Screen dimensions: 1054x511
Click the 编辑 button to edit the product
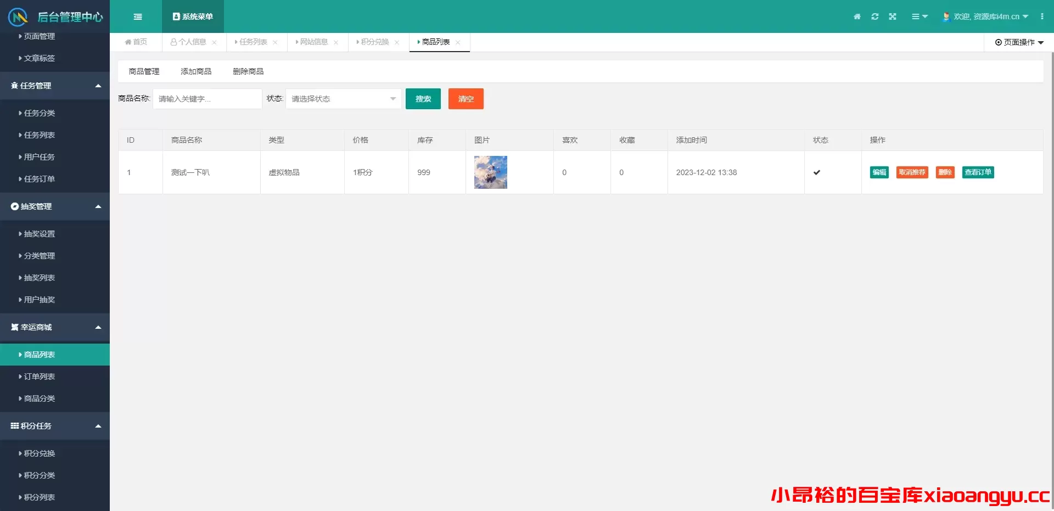pos(879,172)
